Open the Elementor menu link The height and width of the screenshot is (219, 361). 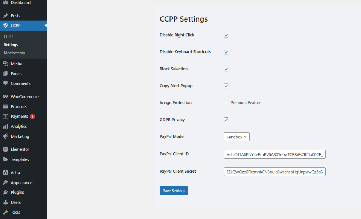(20, 149)
